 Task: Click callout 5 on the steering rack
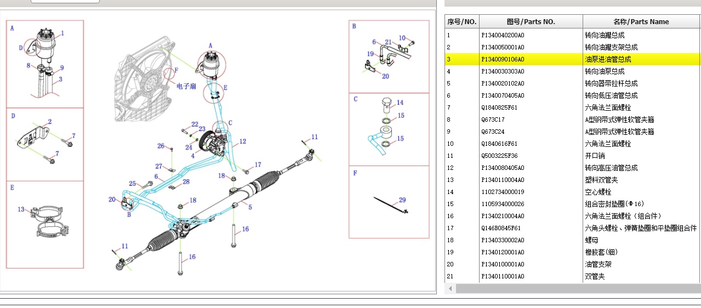point(250,207)
